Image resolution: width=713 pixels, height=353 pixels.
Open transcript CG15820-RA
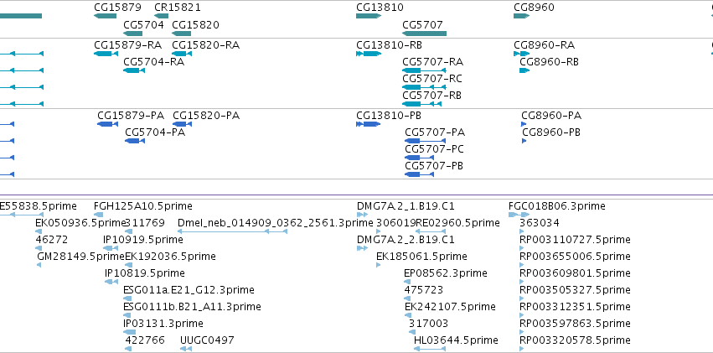[182, 54]
